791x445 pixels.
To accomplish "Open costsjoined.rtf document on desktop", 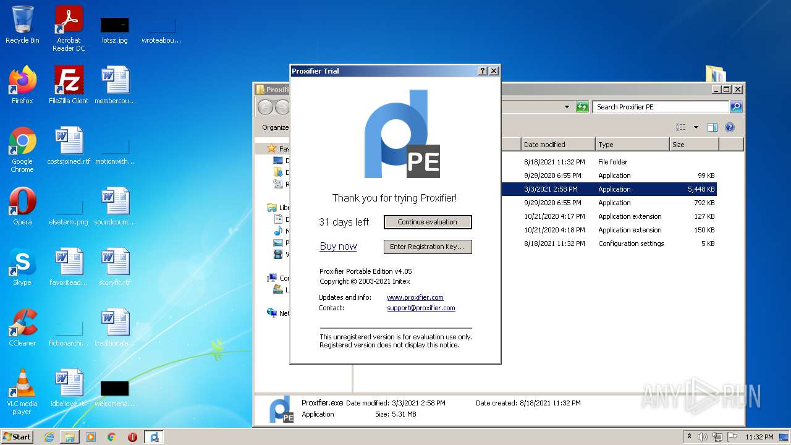I will coord(69,146).
